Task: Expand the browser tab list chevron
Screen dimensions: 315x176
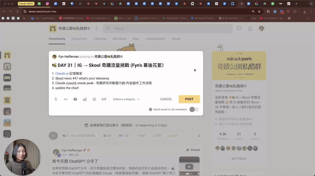Action: point(311,4)
